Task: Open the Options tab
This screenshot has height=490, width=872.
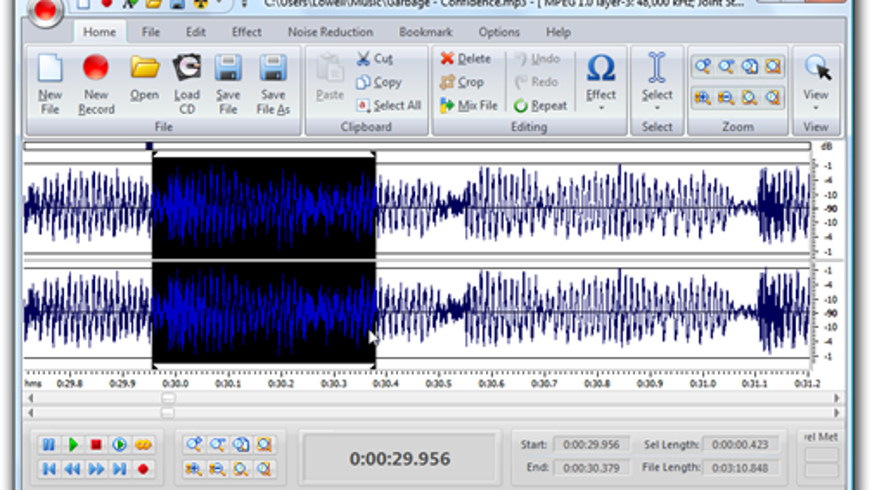Action: [x=499, y=32]
